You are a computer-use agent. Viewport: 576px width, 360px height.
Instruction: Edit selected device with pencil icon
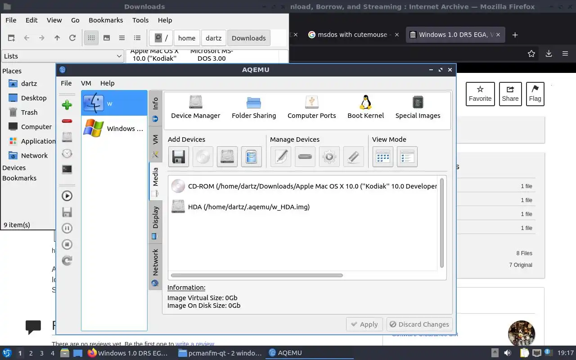coord(281,157)
